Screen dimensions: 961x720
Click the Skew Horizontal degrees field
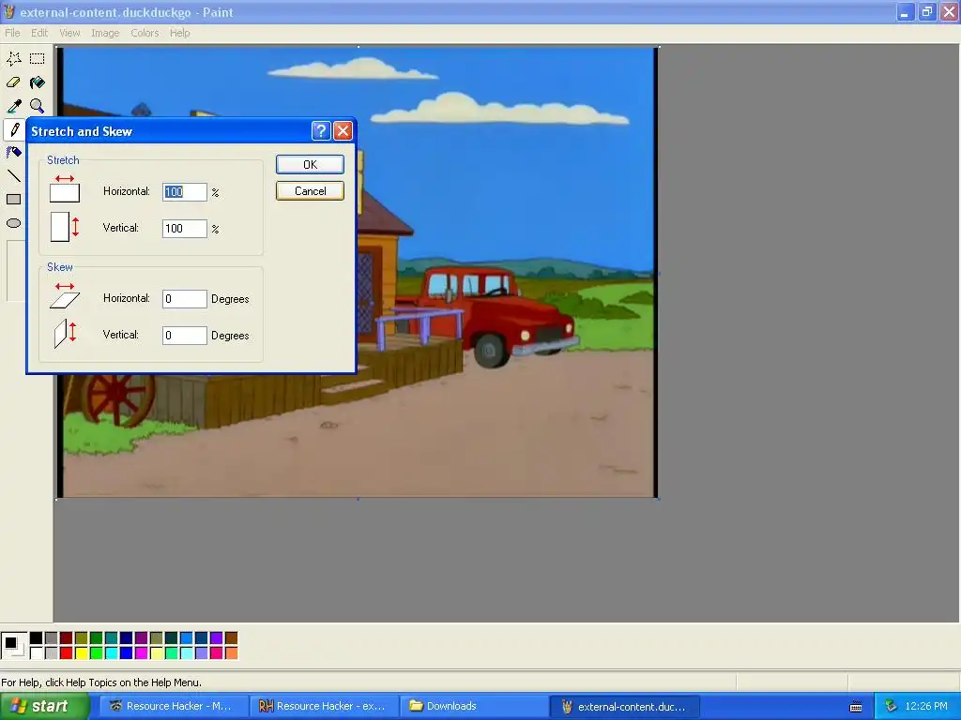coord(185,299)
